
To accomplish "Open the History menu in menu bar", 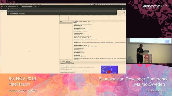I will 19,4.
